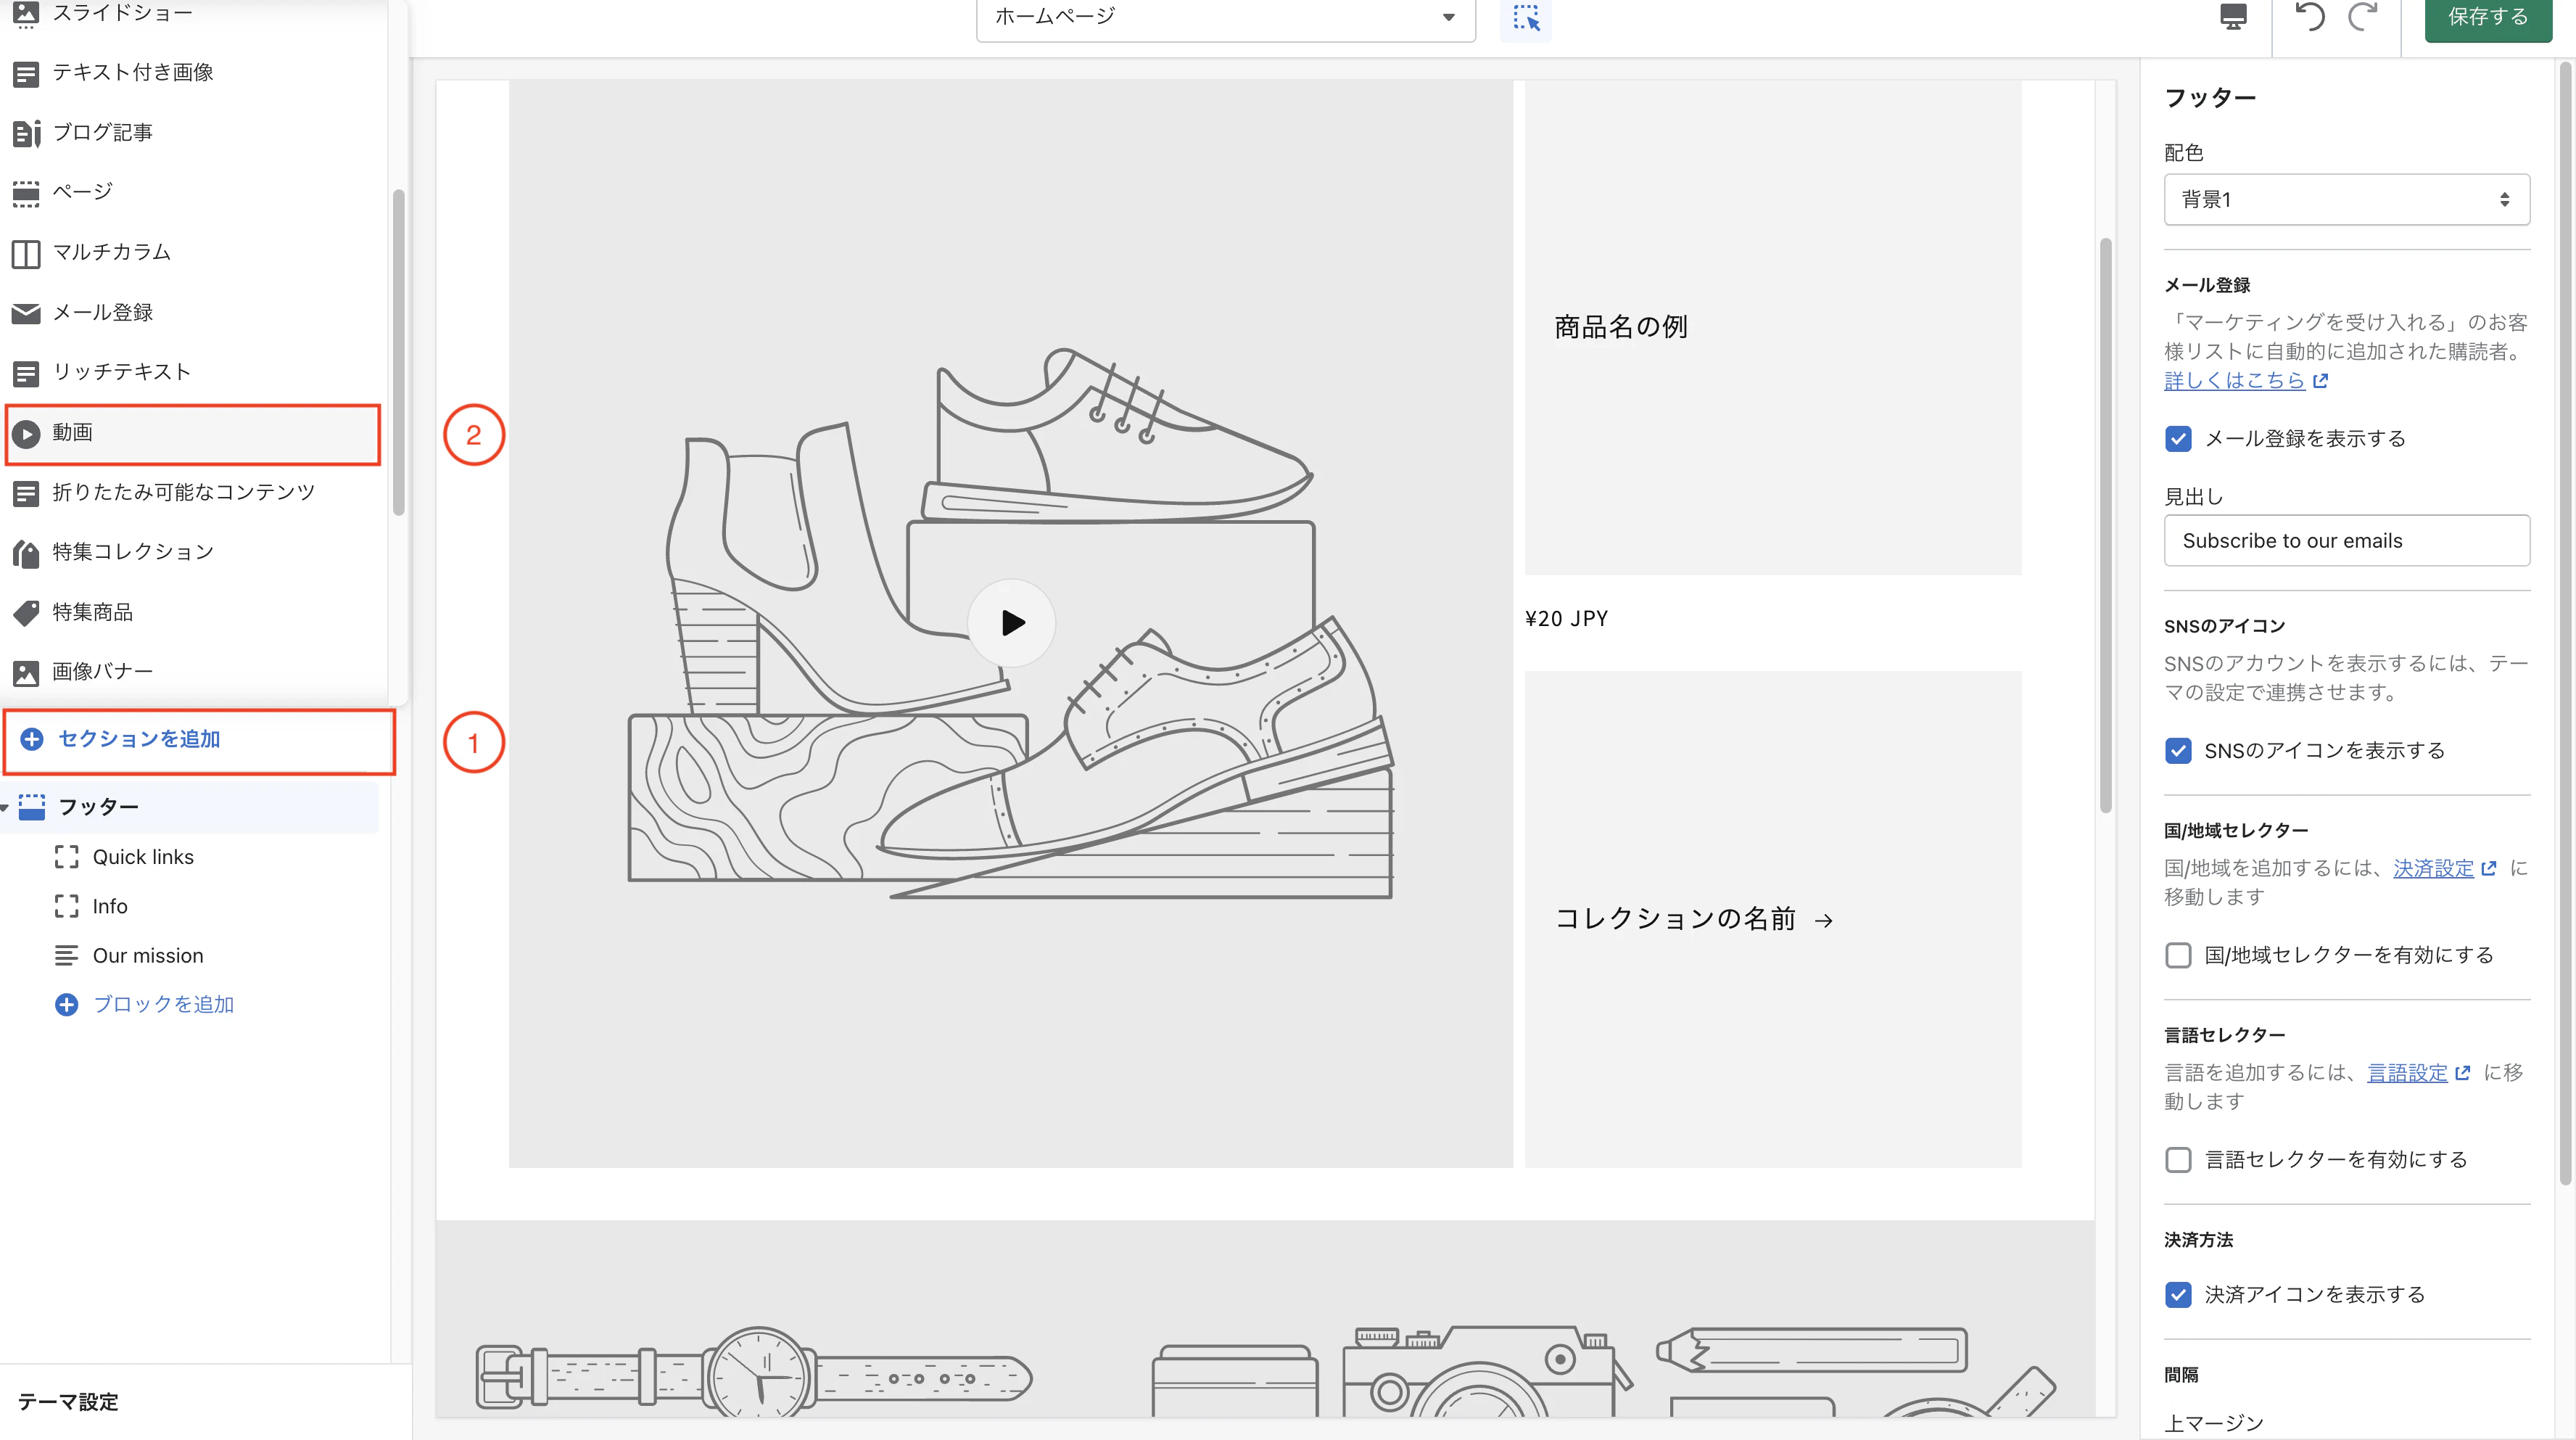Click the desktop preview monitor icon
The image size is (2576, 1440).
(2233, 17)
